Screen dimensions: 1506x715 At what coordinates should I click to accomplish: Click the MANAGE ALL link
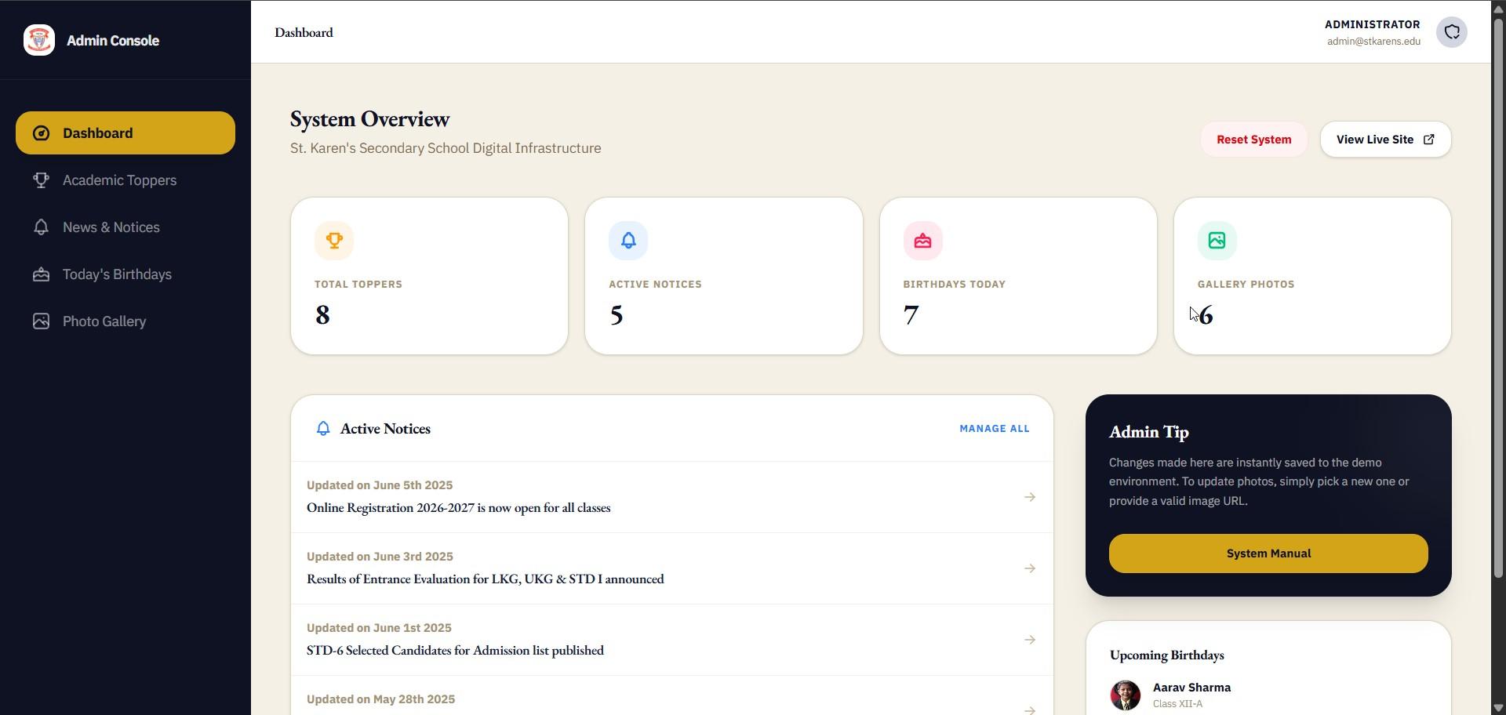tap(995, 429)
